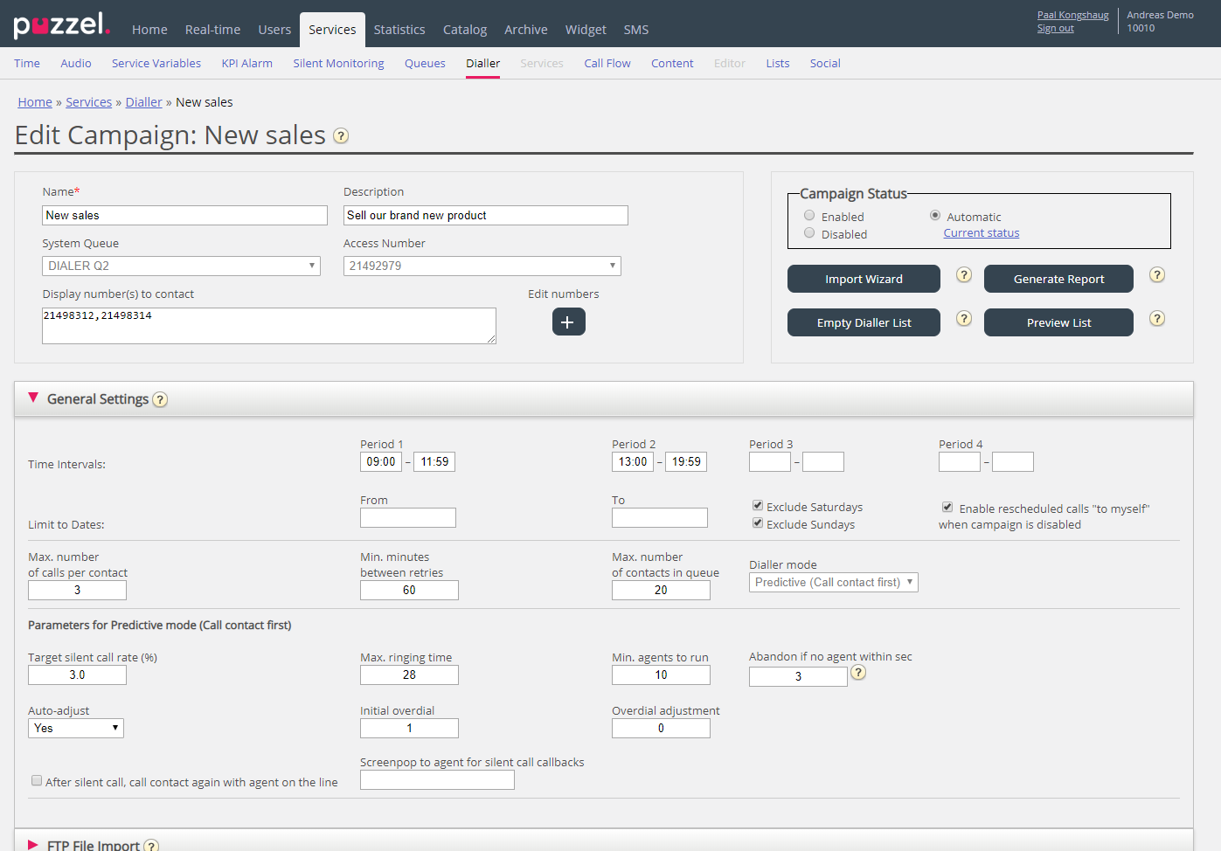Screen dimensions: 1221x851
Task: Switch to the Call Flow tab
Action: 607,64
